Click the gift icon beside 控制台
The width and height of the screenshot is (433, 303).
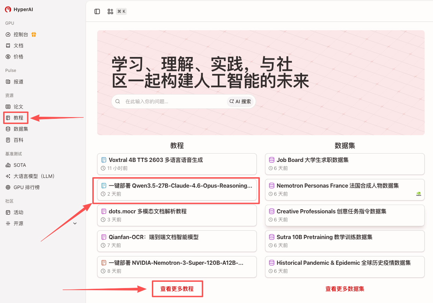(34, 34)
